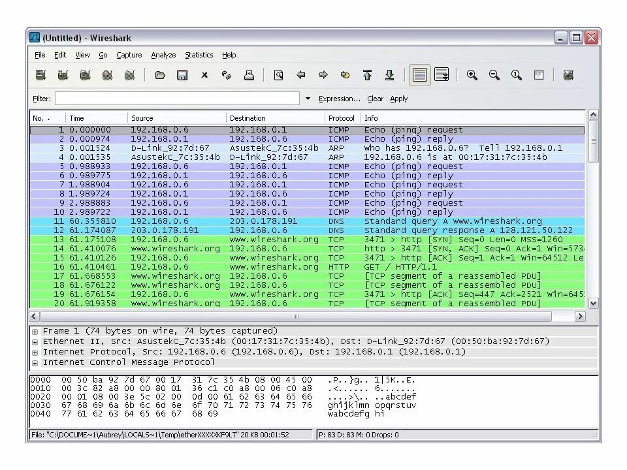Open the Go menu
Image resolution: width=627 pixels, height=470 pixels.
tap(103, 55)
